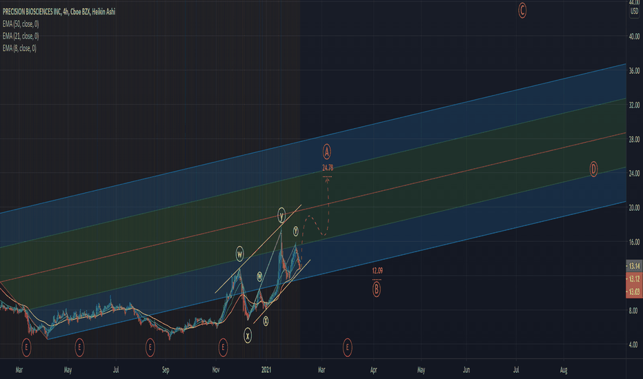This screenshot has height=379, width=643.
Task: Click the circled C wave label
Action: coord(522,10)
